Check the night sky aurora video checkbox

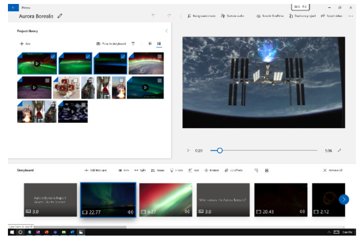click(160, 80)
